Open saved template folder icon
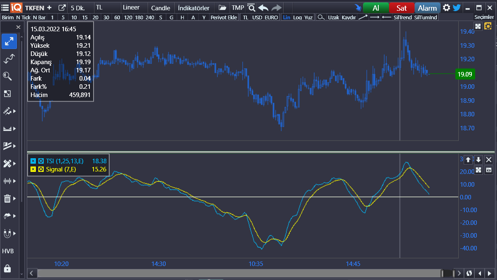The height and width of the screenshot is (280, 497). tap(222, 8)
